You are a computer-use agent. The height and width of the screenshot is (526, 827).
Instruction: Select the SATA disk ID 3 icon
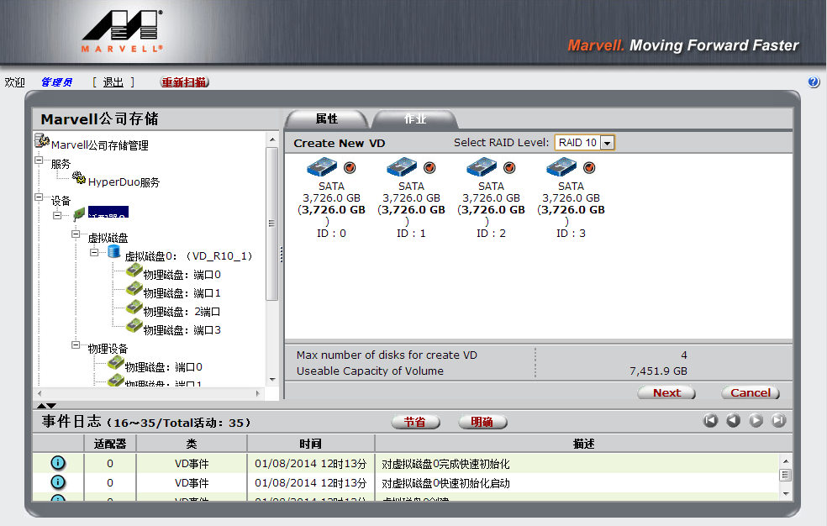coord(561,167)
